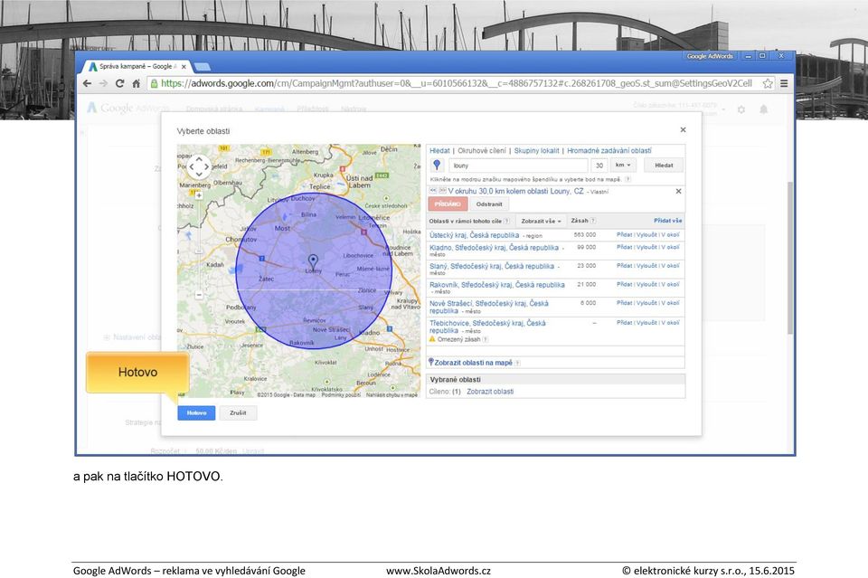The image size is (868, 578).
Task: Click V okolí for Slaný row
Action: [670, 266]
